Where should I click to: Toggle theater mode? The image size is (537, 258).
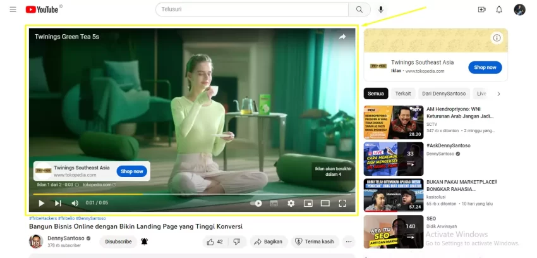click(x=325, y=203)
